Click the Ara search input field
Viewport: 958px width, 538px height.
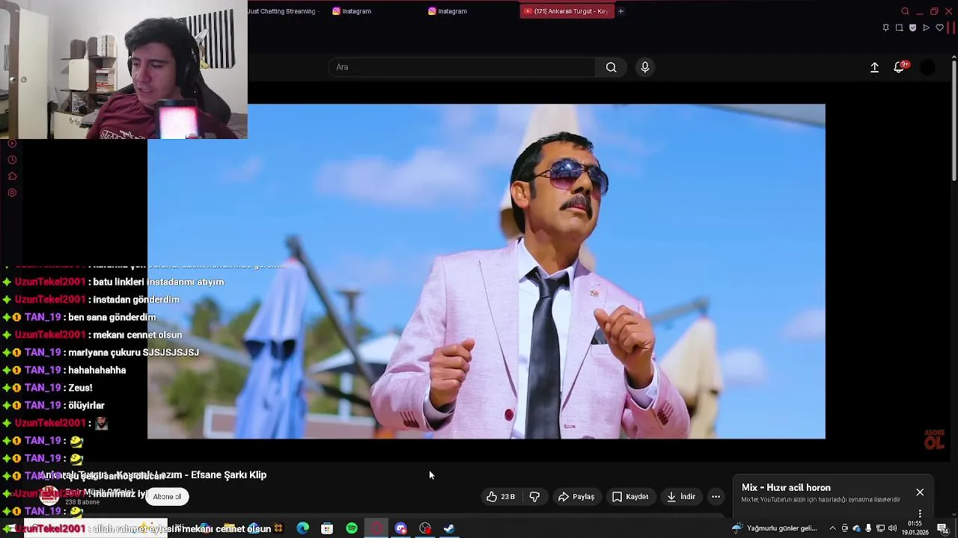[x=462, y=67]
